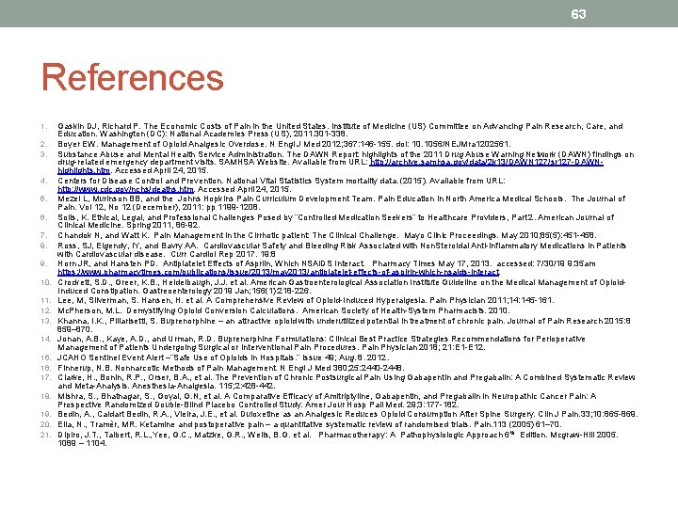The width and height of the screenshot is (678, 508).
Task: Select Solis K ethical challenges reference
Action: coord(335,221)
